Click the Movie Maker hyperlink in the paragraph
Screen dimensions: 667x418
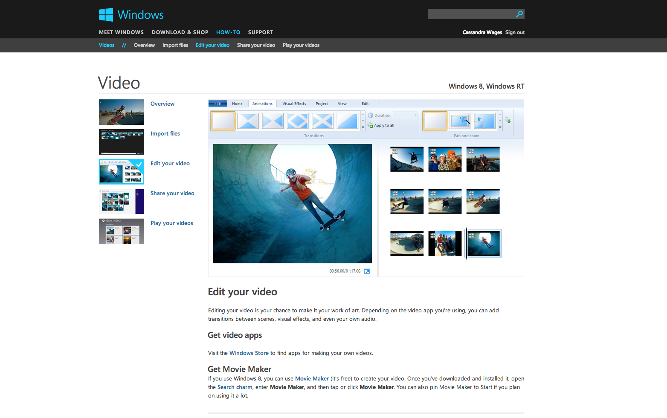pyautogui.click(x=312, y=378)
